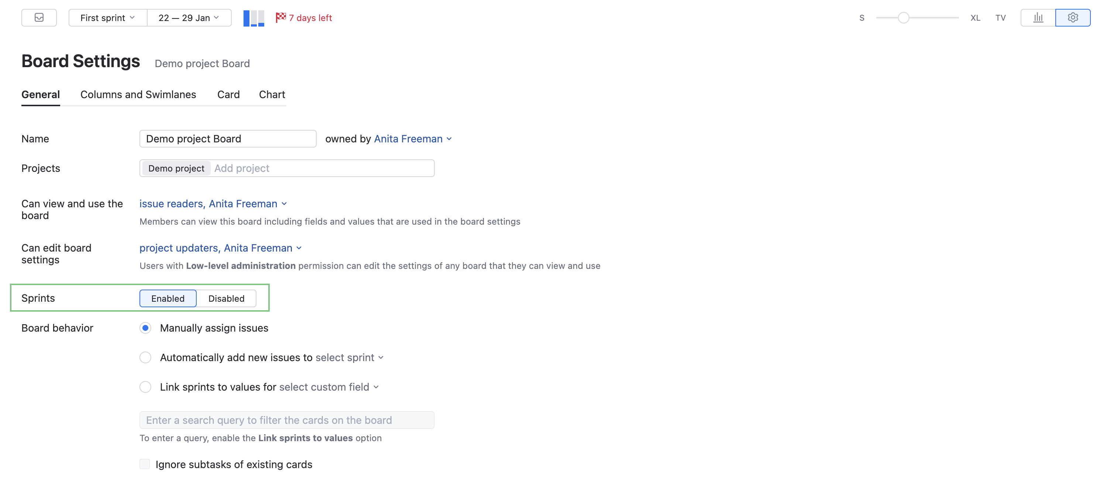The height and width of the screenshot is (495, 1107).
Task: Open the First sprint dropdown
Action: point(107,18)
